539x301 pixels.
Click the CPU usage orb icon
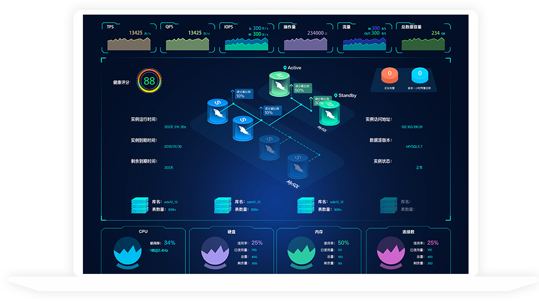point(127,253)
